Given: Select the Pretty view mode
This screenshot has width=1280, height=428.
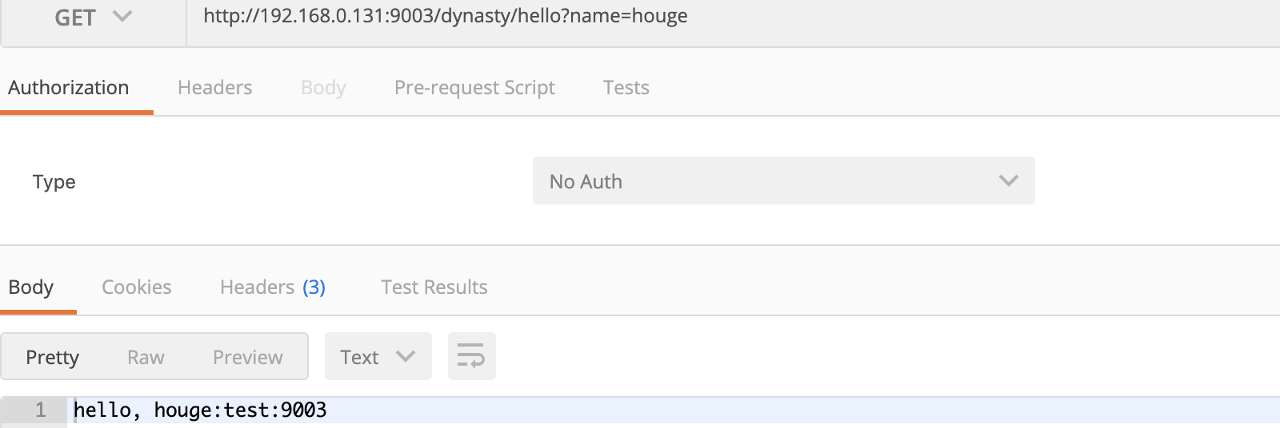Looking at the screenshot, I should point(53,357).
